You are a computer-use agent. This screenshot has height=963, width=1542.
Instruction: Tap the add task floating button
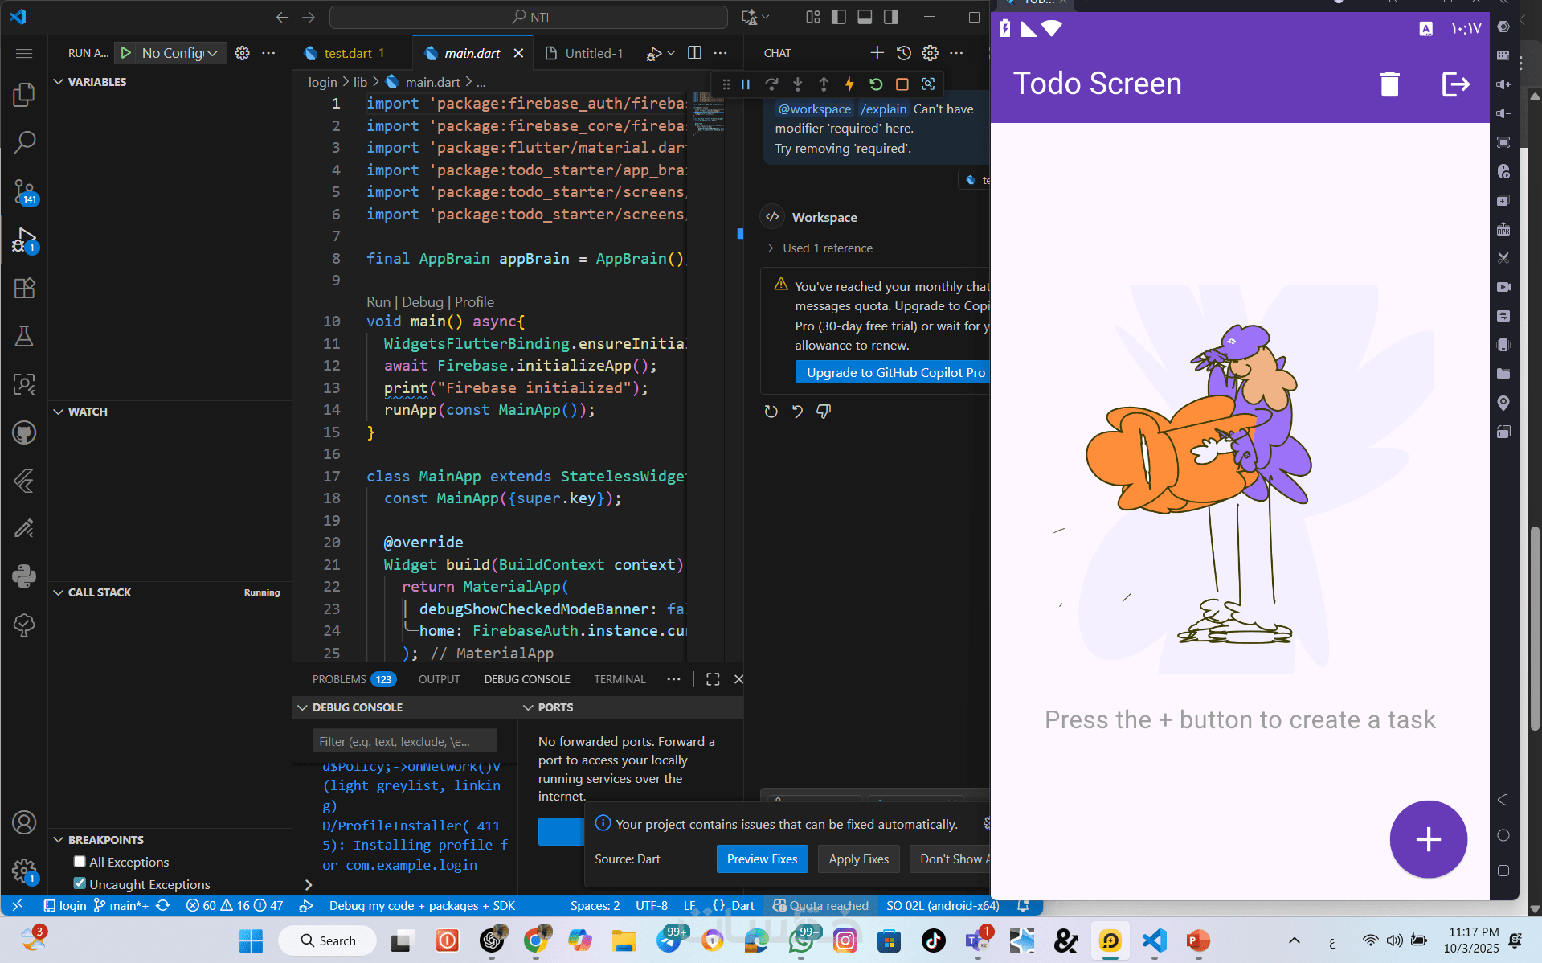(1428, 839)
